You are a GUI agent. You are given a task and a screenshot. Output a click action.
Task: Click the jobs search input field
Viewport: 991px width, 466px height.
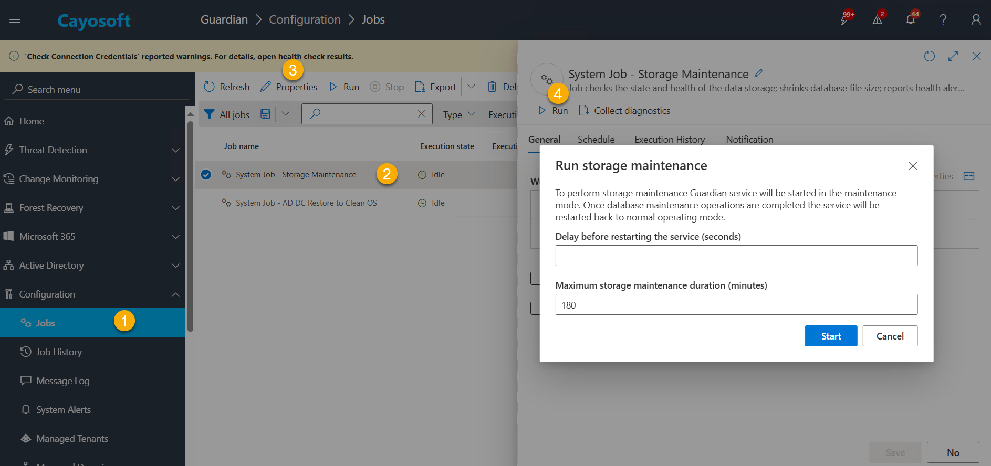point(367,114)
